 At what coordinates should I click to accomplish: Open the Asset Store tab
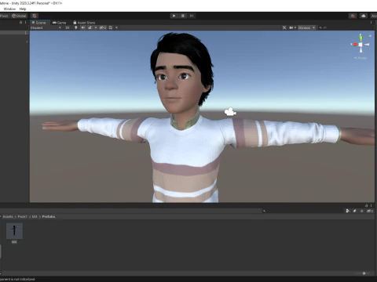click(x=84, y=23)
